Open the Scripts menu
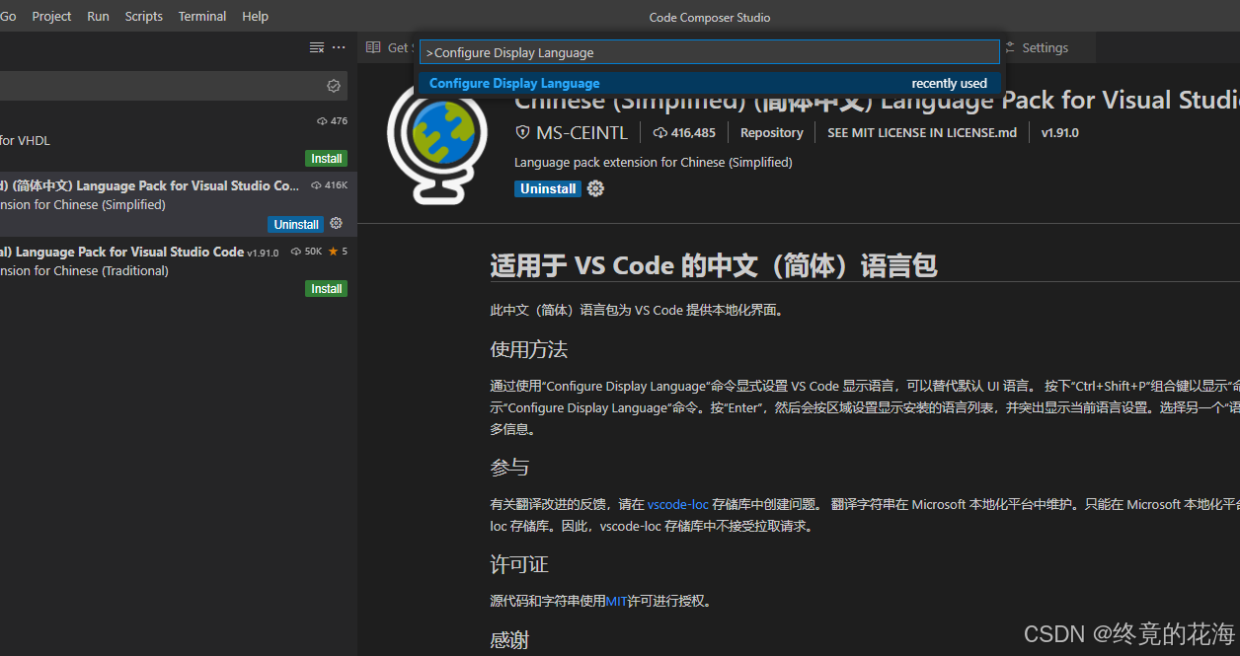This screenshot has height=656, width=1240. [x=143, y=17]
